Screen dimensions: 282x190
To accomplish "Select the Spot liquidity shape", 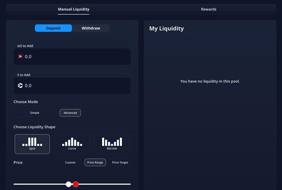I will pos(32,144).
